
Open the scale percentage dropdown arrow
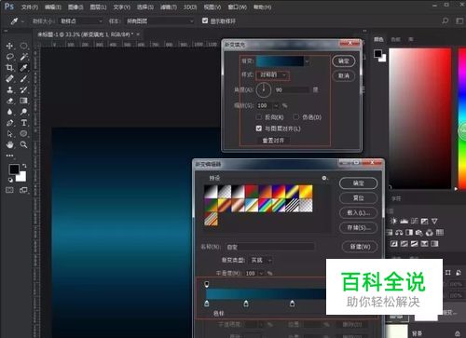[276, 106]
